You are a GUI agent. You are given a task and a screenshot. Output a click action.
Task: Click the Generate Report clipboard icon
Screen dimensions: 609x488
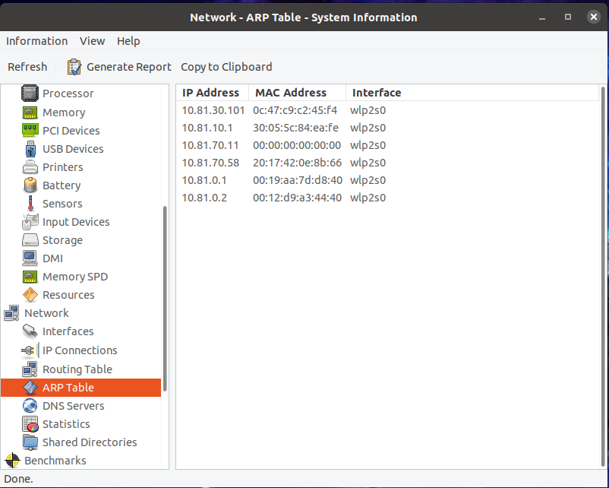pyautogui.click(x=74, y=67)
